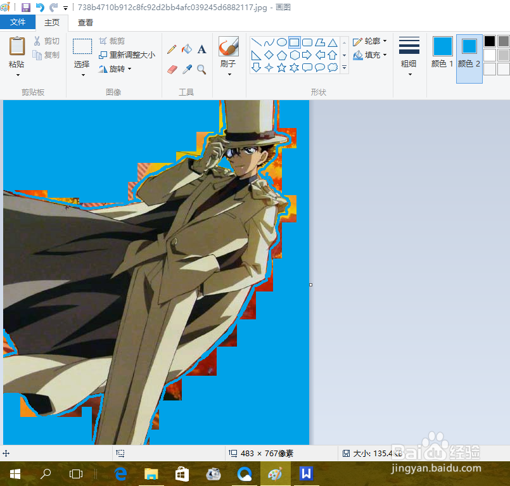Click the 粘贴 paste button
The image size is (510, 486).
[17, 52]
